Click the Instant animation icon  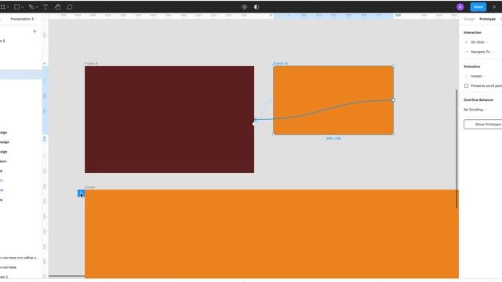tap(466, 76)
